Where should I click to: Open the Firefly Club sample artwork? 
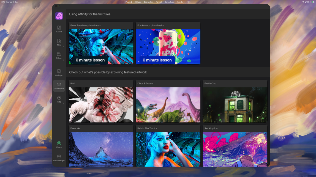235,105
